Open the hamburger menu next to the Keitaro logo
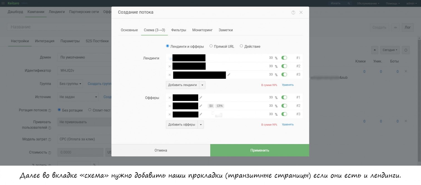Viewport: 421px width, 185px height. click(x=3, y=3)
